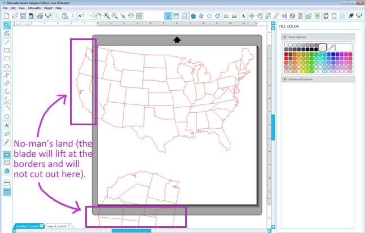Open the Trace panel icon
This screenshot has height=233, width=366.
coord(317,16)
